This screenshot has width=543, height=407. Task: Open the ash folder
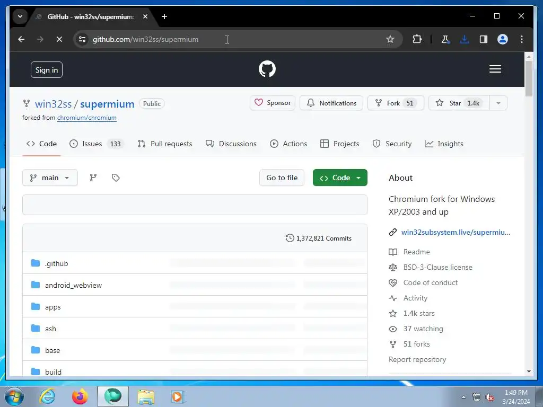pos(50,329)
